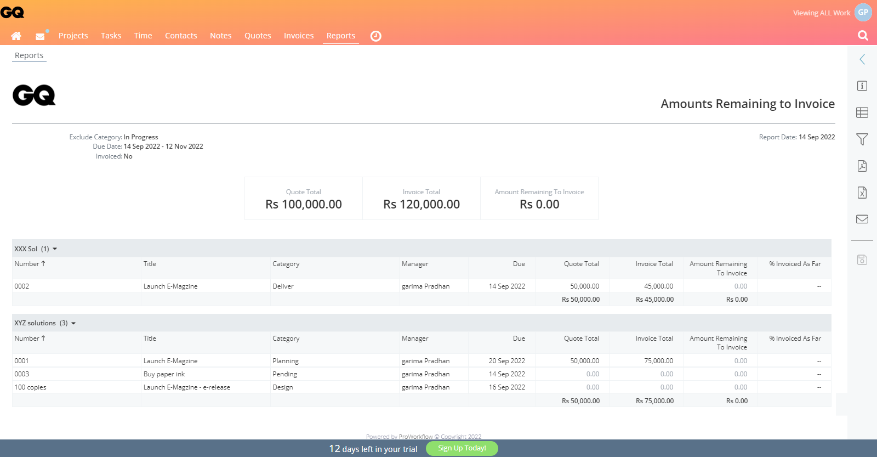877x457 pixels.
Task: Sort XXX Sol table by Due header
Action: 519,264
